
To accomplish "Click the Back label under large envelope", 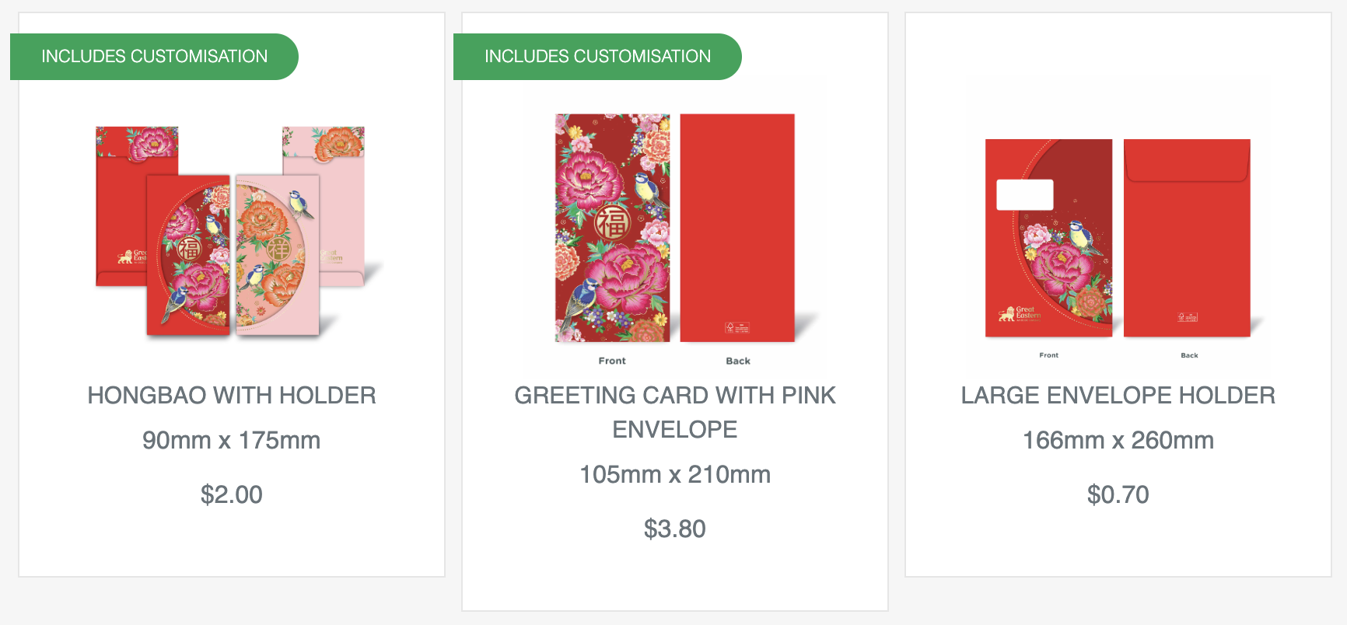I will [x=1189, y=355].
